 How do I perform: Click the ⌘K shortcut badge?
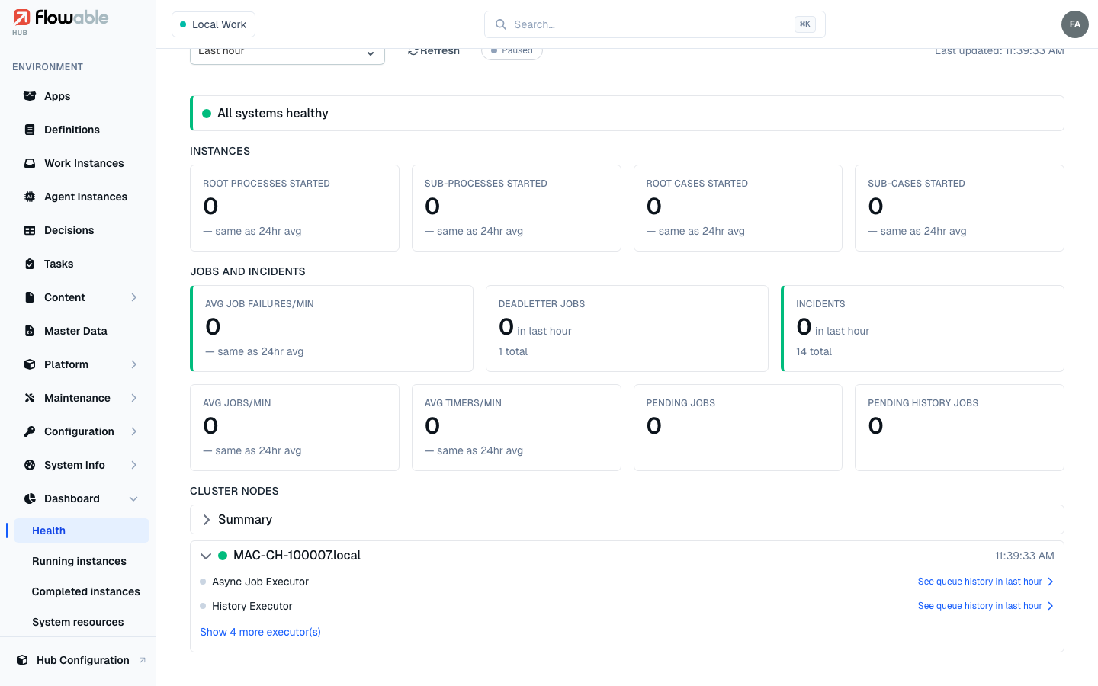coord(805,24)
